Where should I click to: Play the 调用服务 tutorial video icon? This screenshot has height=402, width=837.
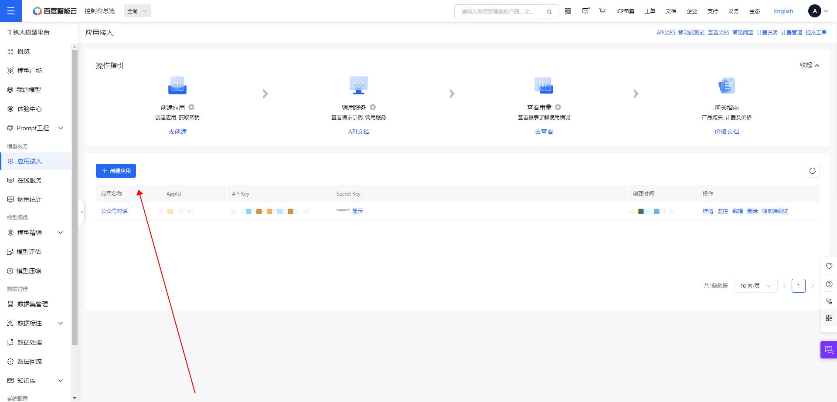pyautogui.click(x=373, y=107)
